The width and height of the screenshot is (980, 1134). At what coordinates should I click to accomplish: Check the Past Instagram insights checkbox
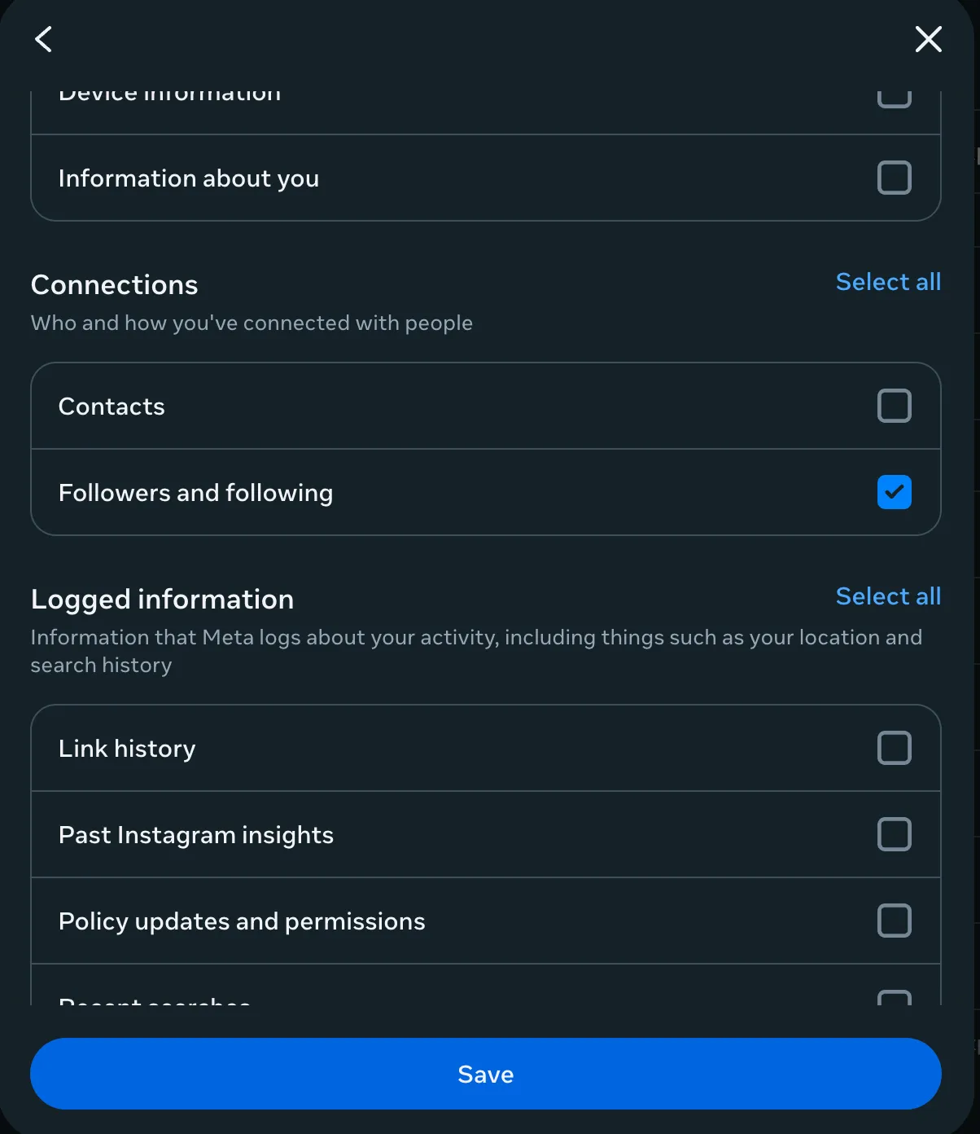click(x=894, y=834)
